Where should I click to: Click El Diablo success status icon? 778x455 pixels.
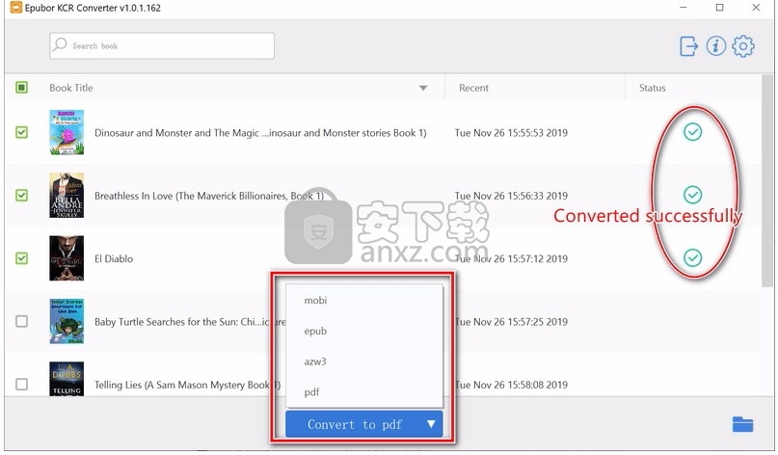(x=692, y=257)
